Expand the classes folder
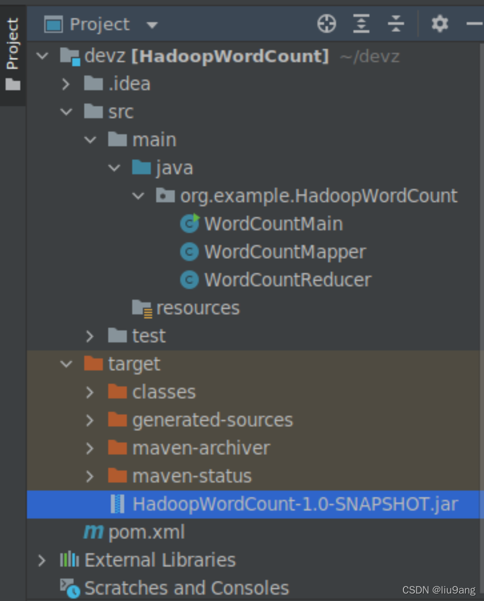Viewport: 484px width, 601px height. (90, 392)
